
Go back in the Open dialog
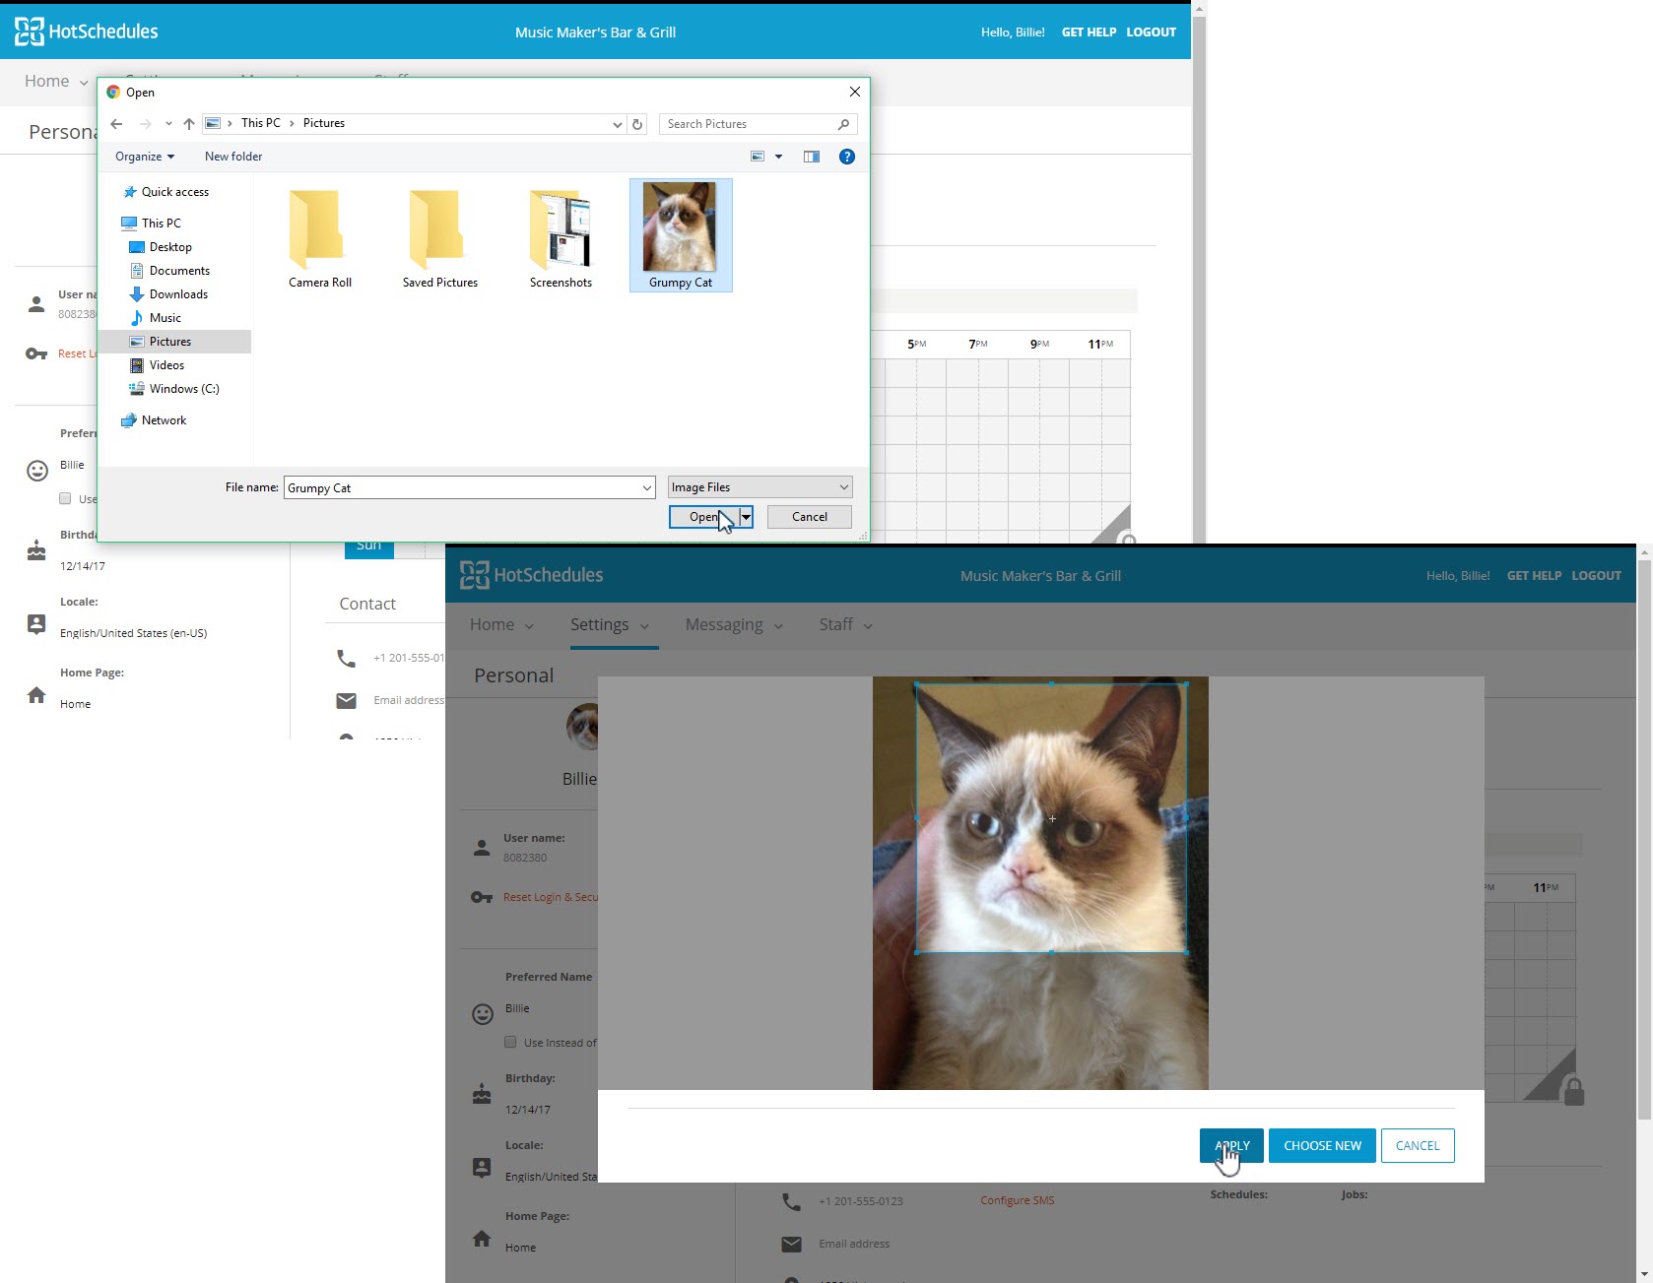(x=116, y=124)
